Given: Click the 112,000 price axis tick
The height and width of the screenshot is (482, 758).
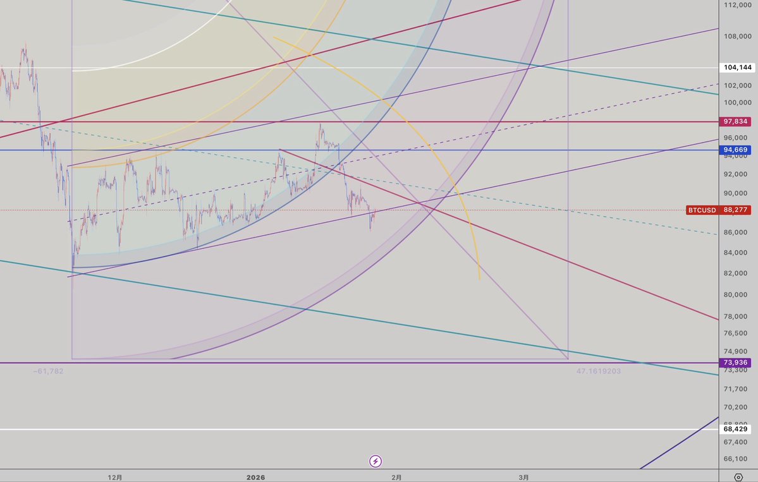Looking at the screenshot, I should pyautogui.click(x=737, y=5).
